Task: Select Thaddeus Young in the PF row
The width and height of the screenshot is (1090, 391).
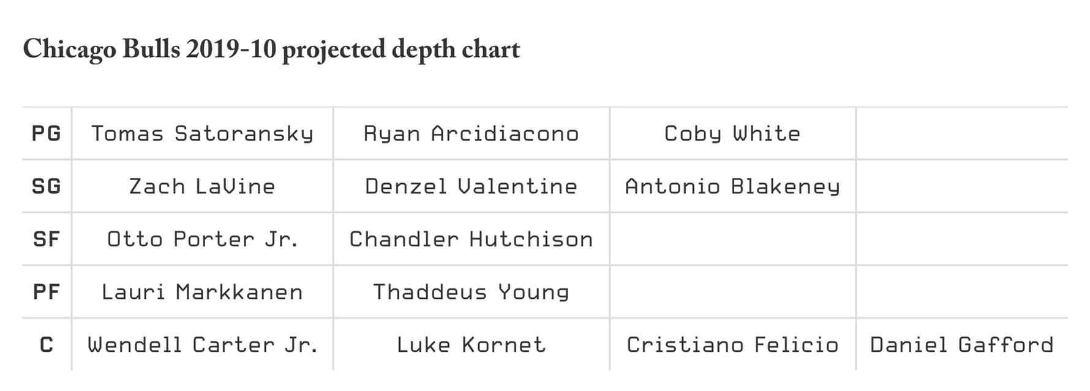Action: [472, 291]
